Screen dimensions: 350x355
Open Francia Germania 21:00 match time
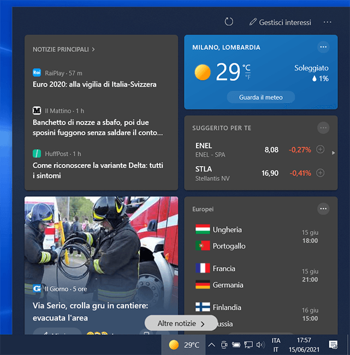coord(310,275)
